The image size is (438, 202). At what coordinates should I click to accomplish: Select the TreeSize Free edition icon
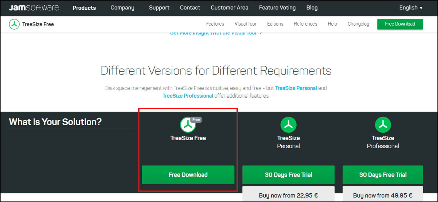point(188,125)
